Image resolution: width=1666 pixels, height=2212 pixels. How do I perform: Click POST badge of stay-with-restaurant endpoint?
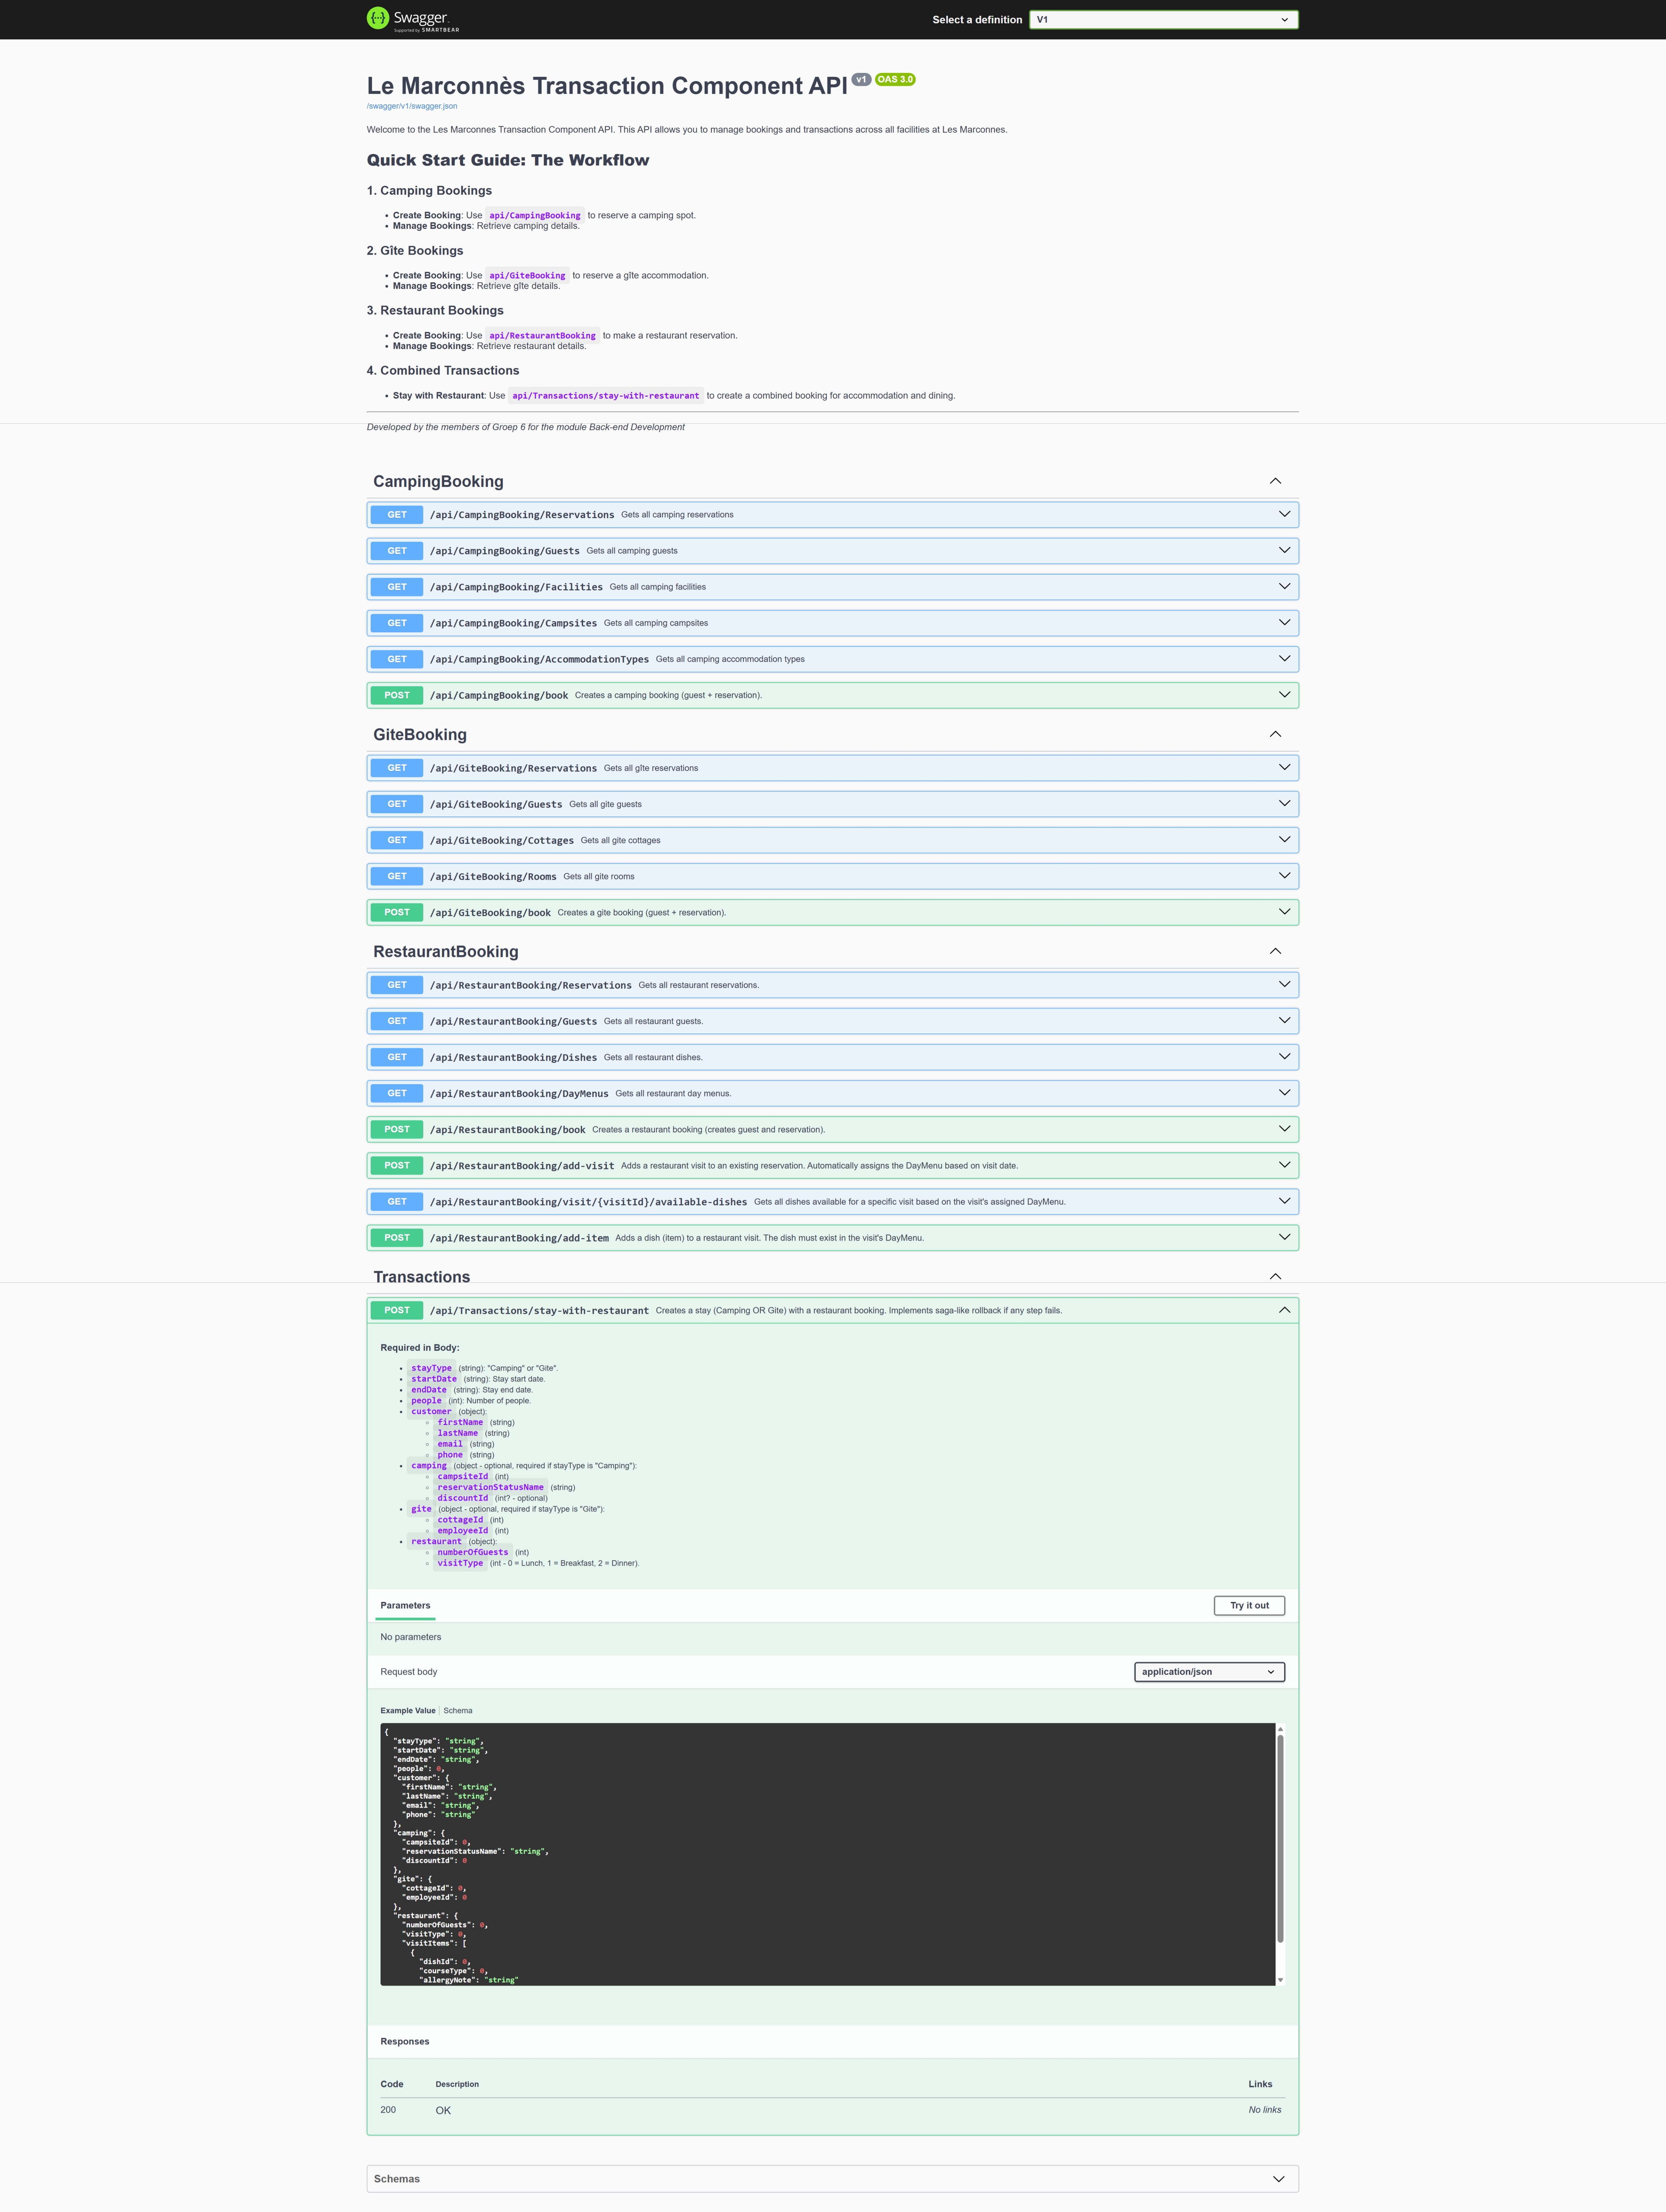pos(397,1310)
